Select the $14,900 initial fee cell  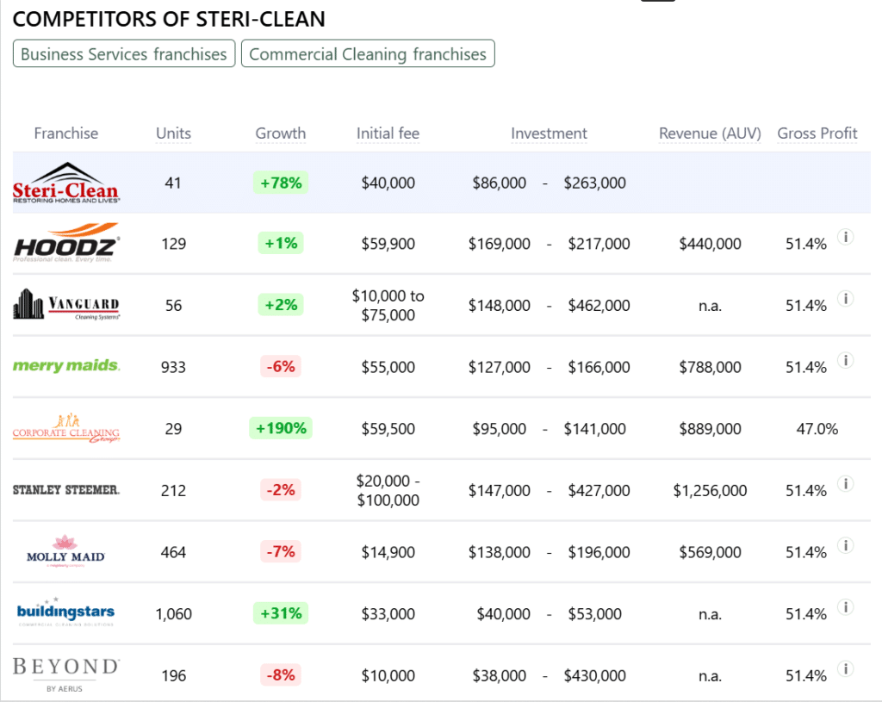pyautogui.click(x=388, y=552)
